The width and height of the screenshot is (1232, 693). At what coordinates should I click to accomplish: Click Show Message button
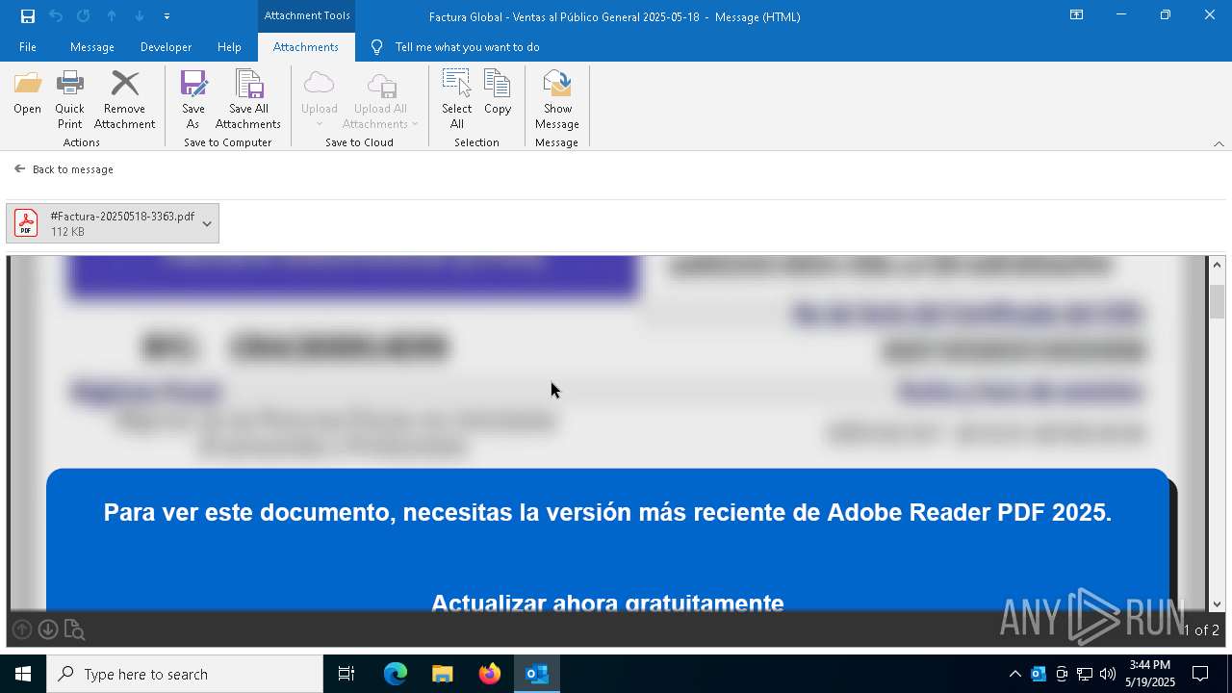point(557,100)
